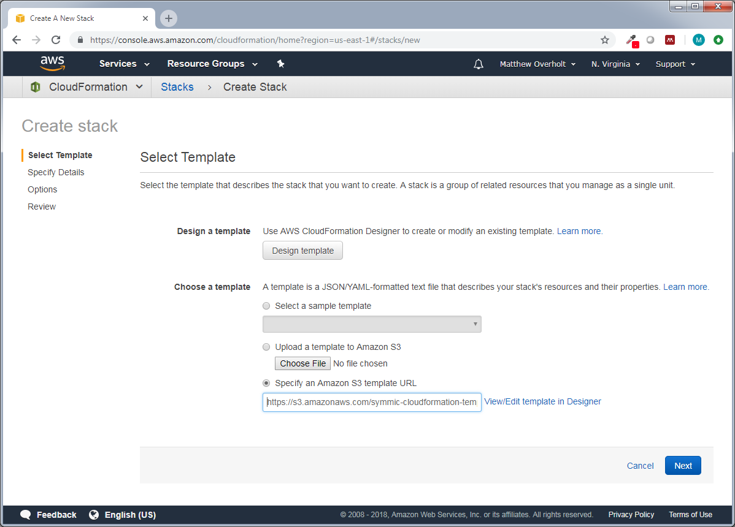Click the pin shortcuts icon

tap(280, 64)
